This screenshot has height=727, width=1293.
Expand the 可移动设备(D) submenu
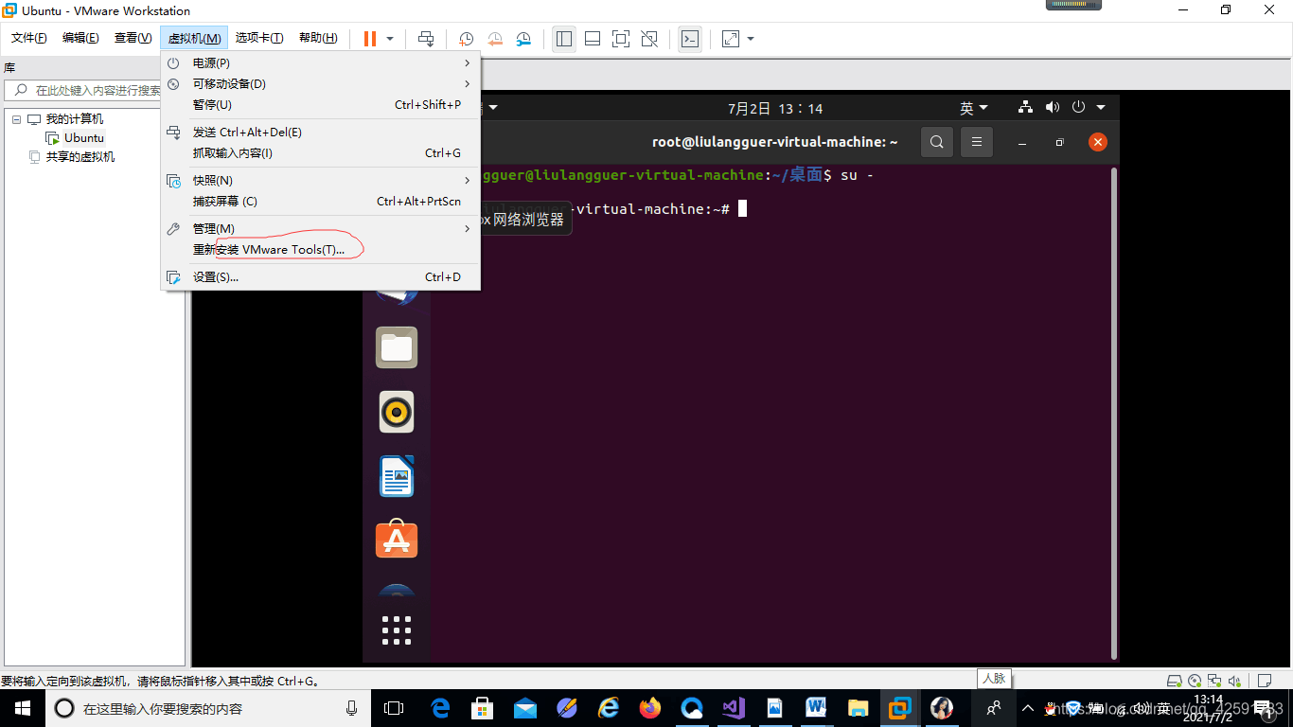(321, 83)
